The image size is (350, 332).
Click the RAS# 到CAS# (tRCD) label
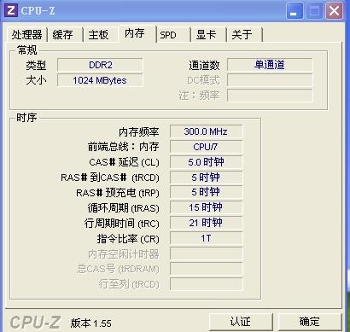110,178
